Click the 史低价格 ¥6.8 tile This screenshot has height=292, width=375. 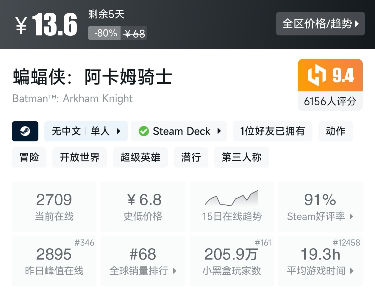[143, 207]
